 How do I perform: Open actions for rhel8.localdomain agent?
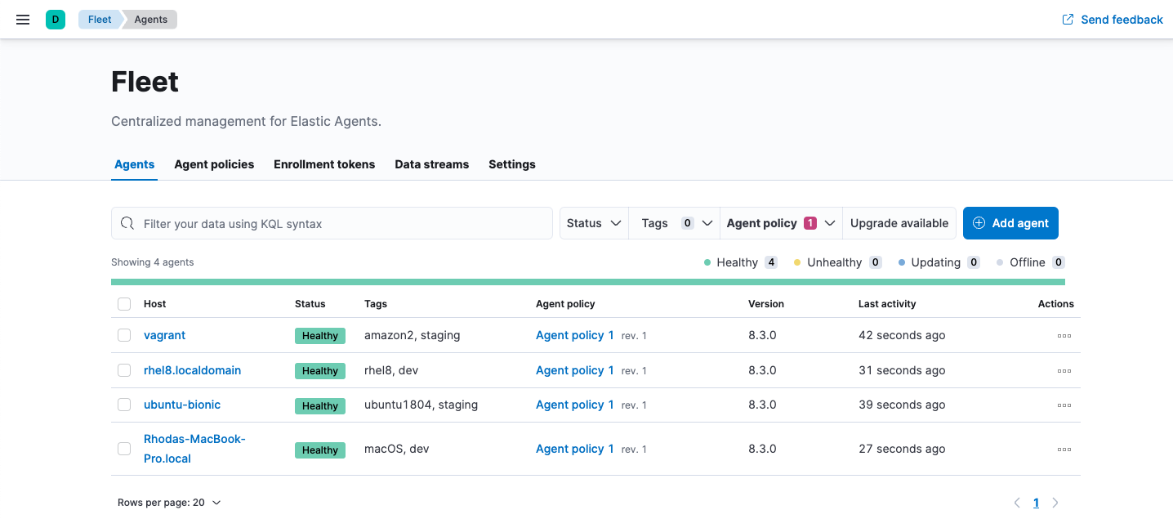[1064, 370]
